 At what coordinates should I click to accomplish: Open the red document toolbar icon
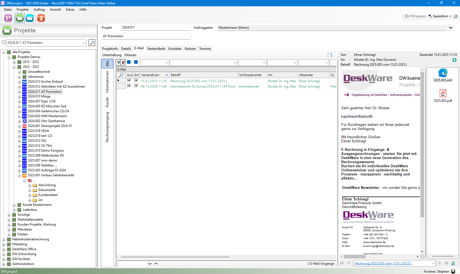[x=41, y=18]
